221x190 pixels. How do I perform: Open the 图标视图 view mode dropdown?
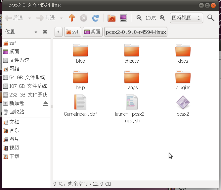[x=187, y=18]
